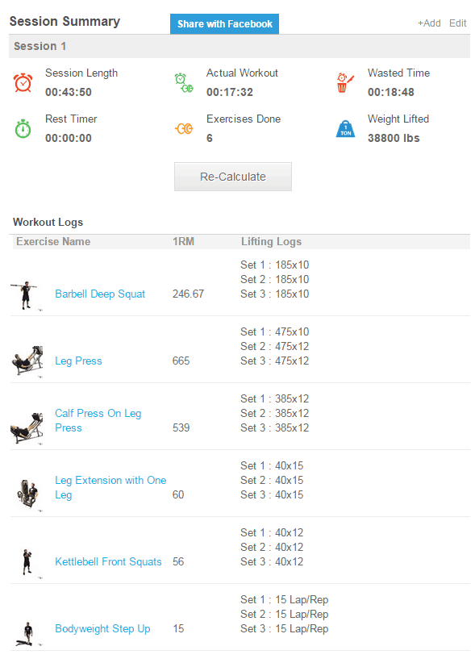The width and height of the screenshot is (475, 663).
Task: Click the Calf Press On Leg Press thumbnail
Action: coord(27,428)
